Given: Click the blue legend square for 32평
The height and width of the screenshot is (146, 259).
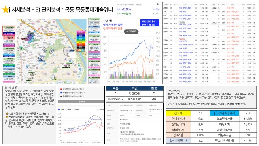Looking at the screenshot, I should click(61, 93).
